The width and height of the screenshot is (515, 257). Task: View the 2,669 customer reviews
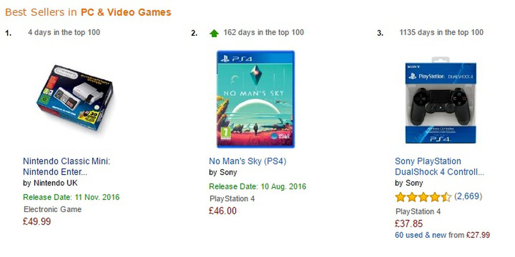click(468, 197)
